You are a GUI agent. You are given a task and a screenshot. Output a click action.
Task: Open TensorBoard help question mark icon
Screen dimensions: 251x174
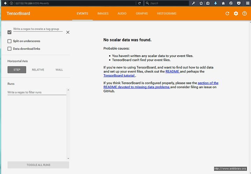point(244,14)
